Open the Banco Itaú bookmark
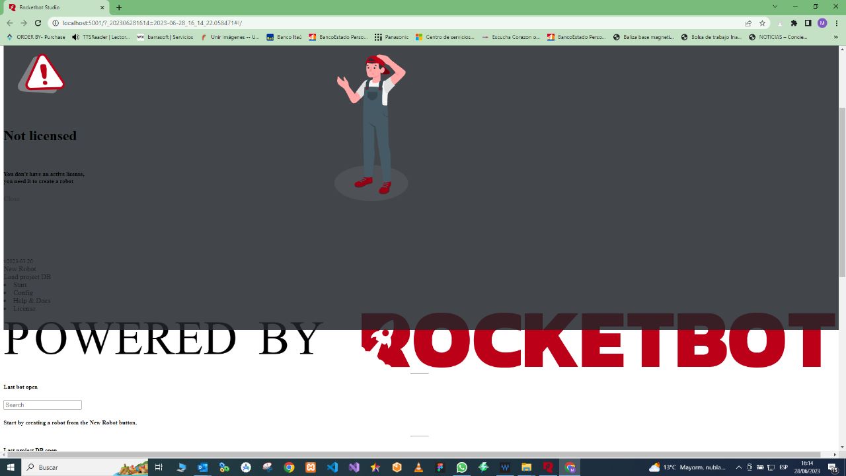Viewport: 846px width, 476px height. (284, 38)
